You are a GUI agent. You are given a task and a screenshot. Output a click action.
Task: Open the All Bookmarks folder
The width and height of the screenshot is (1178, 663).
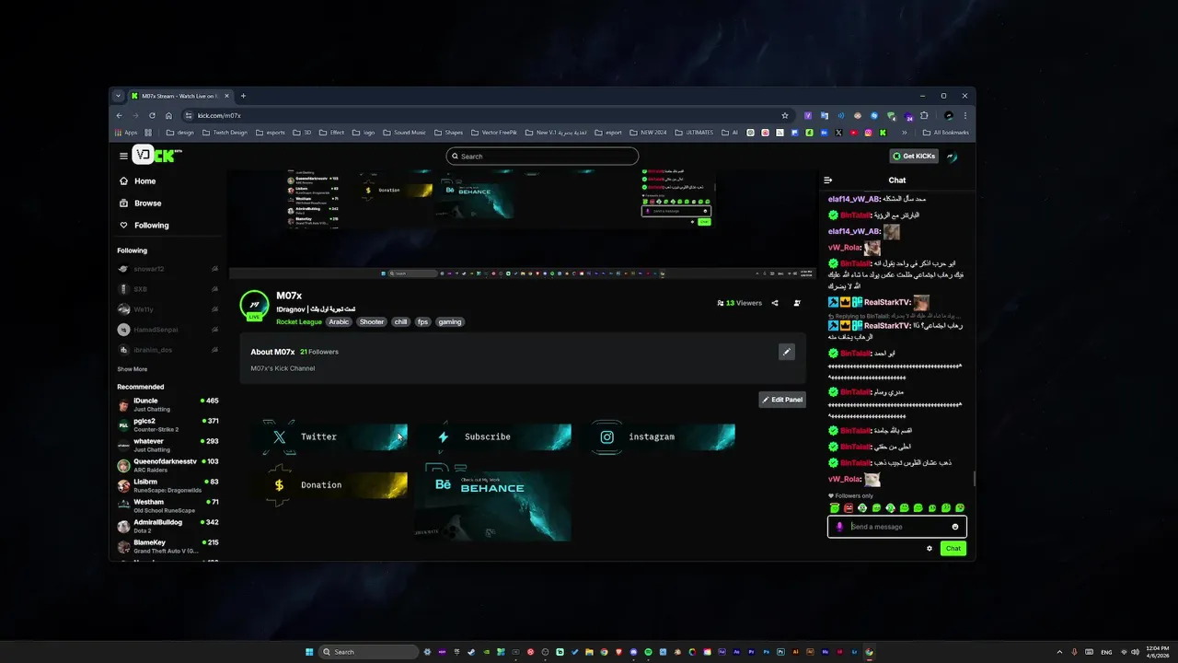[945, 133]
